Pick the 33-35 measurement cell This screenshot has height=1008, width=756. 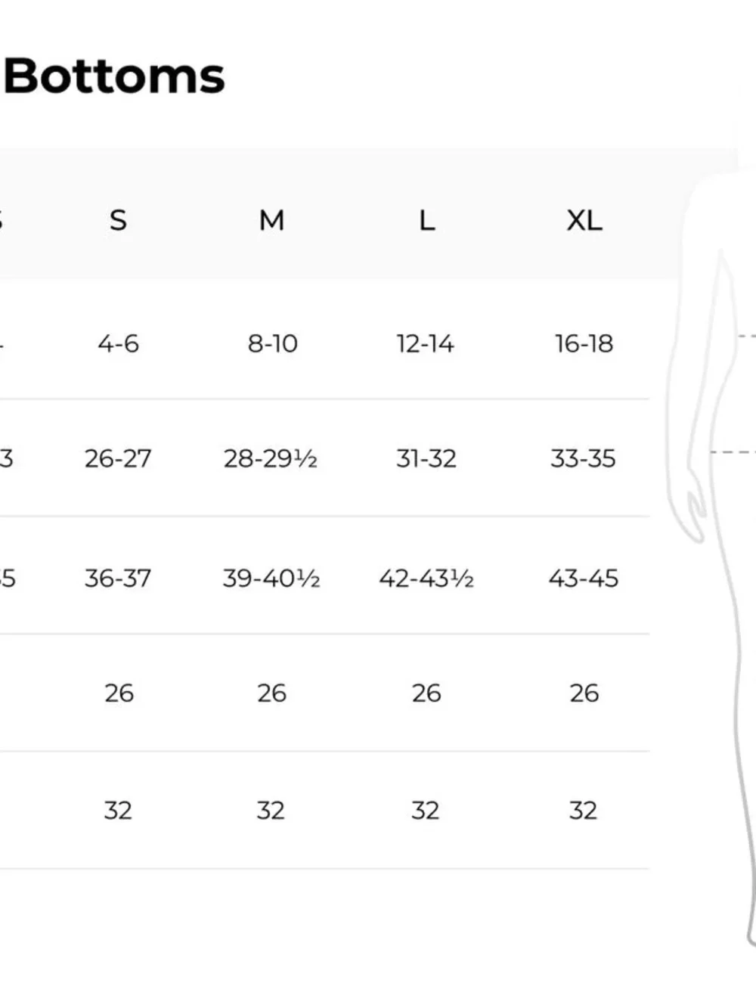583,458
